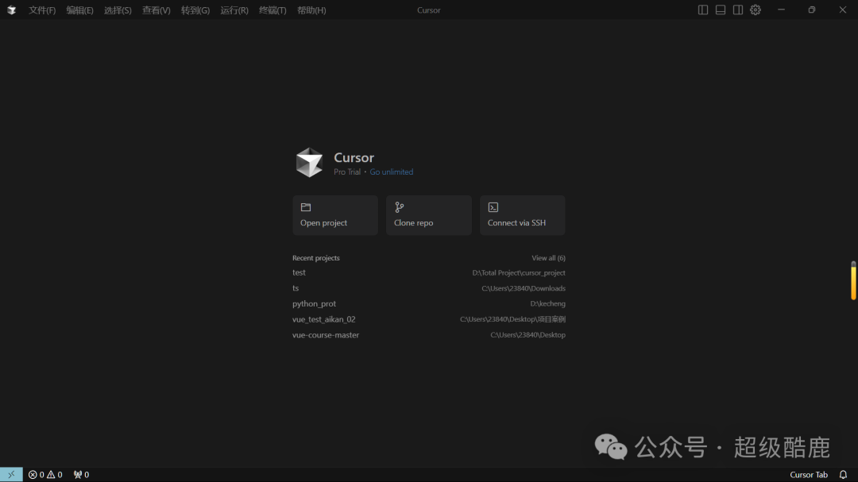858x482 pixels.
Task: Restore down the Cursor window
Action: click(812, 10)
